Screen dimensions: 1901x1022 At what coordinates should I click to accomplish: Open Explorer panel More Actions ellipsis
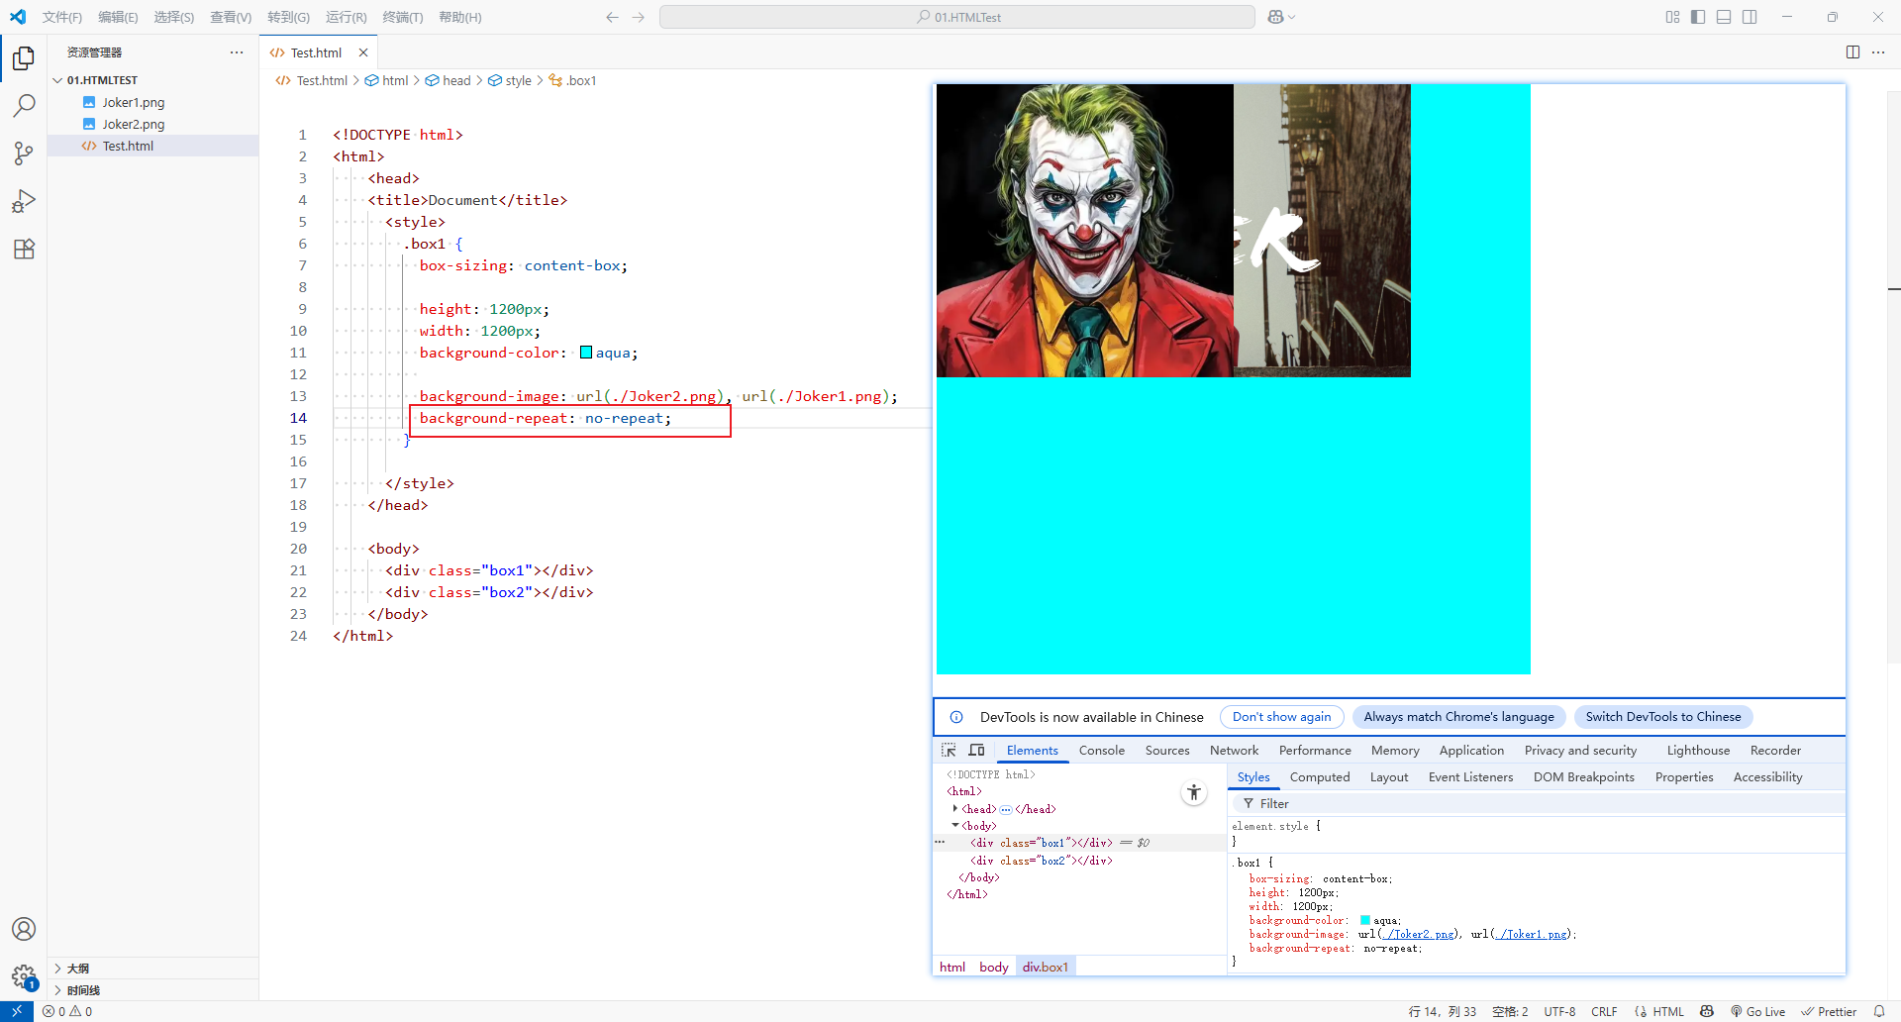tap(237, 52)
